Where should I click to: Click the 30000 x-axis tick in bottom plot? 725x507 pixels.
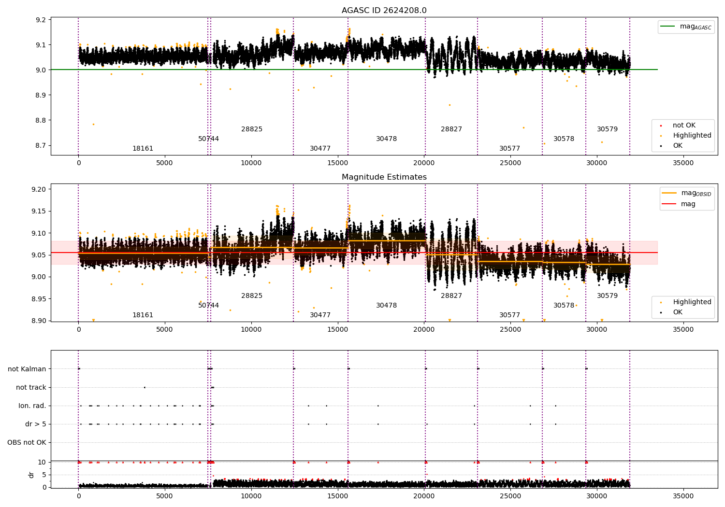coord(596,496)
